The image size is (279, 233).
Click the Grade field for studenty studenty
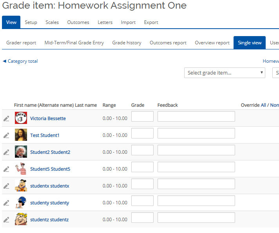142,200
